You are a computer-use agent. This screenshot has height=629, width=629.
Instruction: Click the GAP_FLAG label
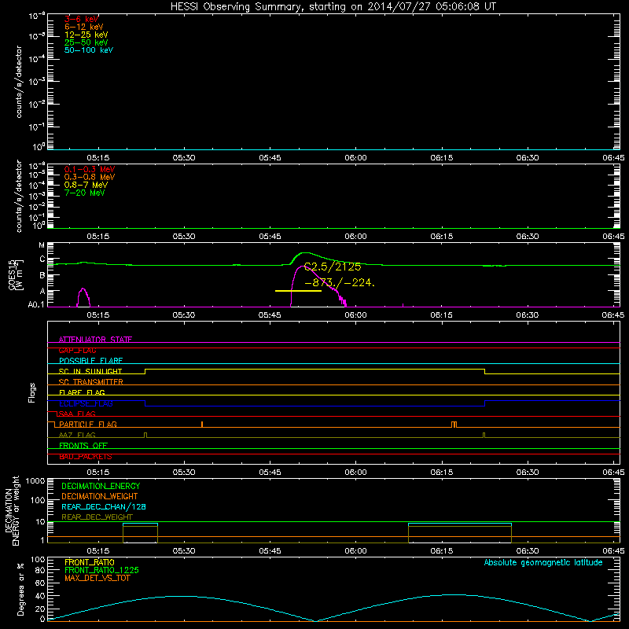pos(77,350)
